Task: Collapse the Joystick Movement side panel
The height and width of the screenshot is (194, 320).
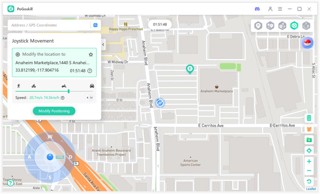Action: click(x=103, y=45)
